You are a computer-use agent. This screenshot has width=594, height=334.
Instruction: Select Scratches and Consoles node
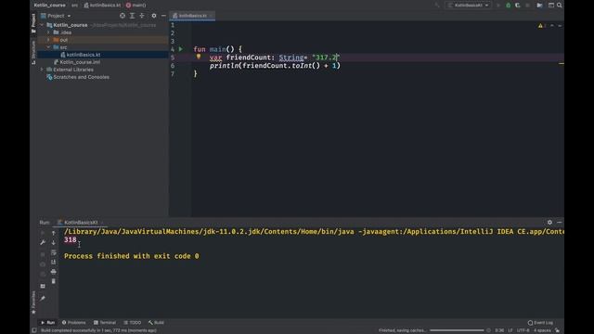point(81,77)
